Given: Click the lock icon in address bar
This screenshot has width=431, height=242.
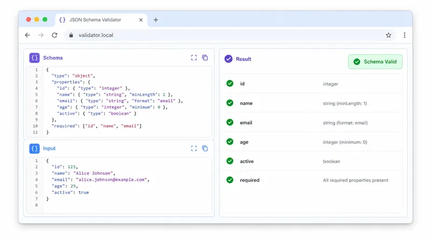Looking at the screenshot, I should coord(71,35).
